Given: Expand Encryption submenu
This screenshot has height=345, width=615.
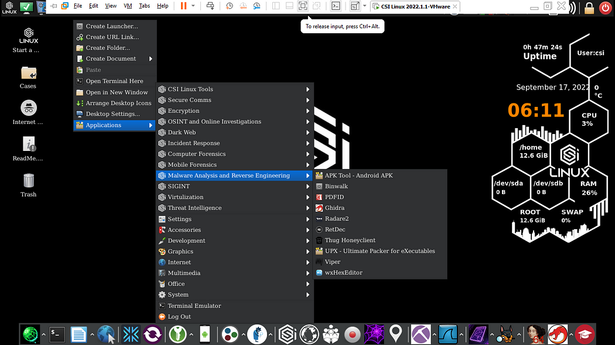Looking at the screenshot, I should tap(234, 111).
